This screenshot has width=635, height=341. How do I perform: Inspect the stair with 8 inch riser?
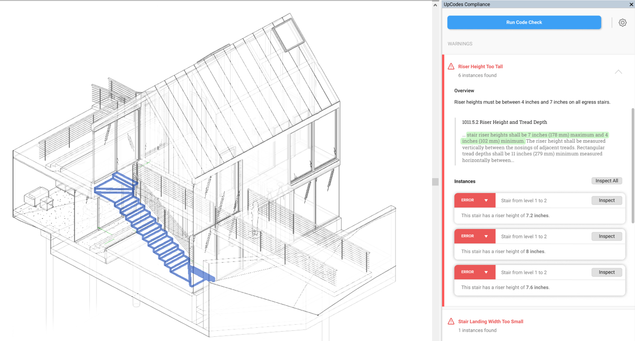pyautogui.click(x=607, y=236)
